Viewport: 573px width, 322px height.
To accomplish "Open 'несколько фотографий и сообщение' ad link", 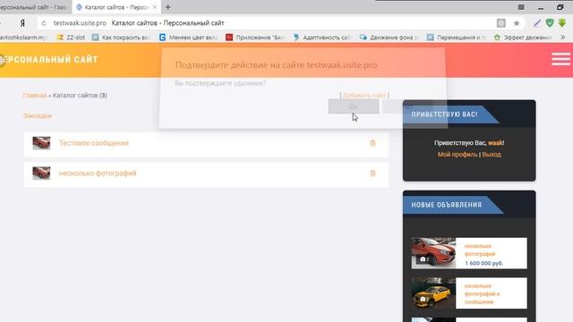I will (x=482, y=294).
